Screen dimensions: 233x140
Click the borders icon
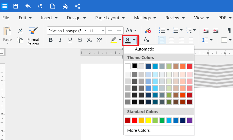[224, 40]
